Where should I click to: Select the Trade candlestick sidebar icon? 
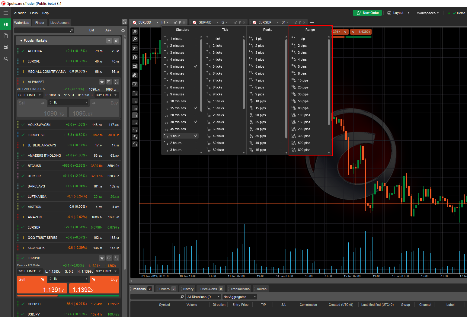pyautogui.click(x=6, y=24)
